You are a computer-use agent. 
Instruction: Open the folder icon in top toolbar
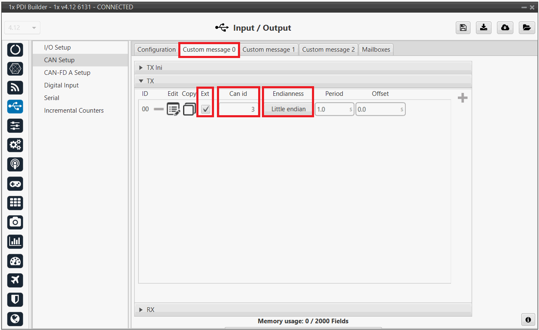(x=526, y=28)
